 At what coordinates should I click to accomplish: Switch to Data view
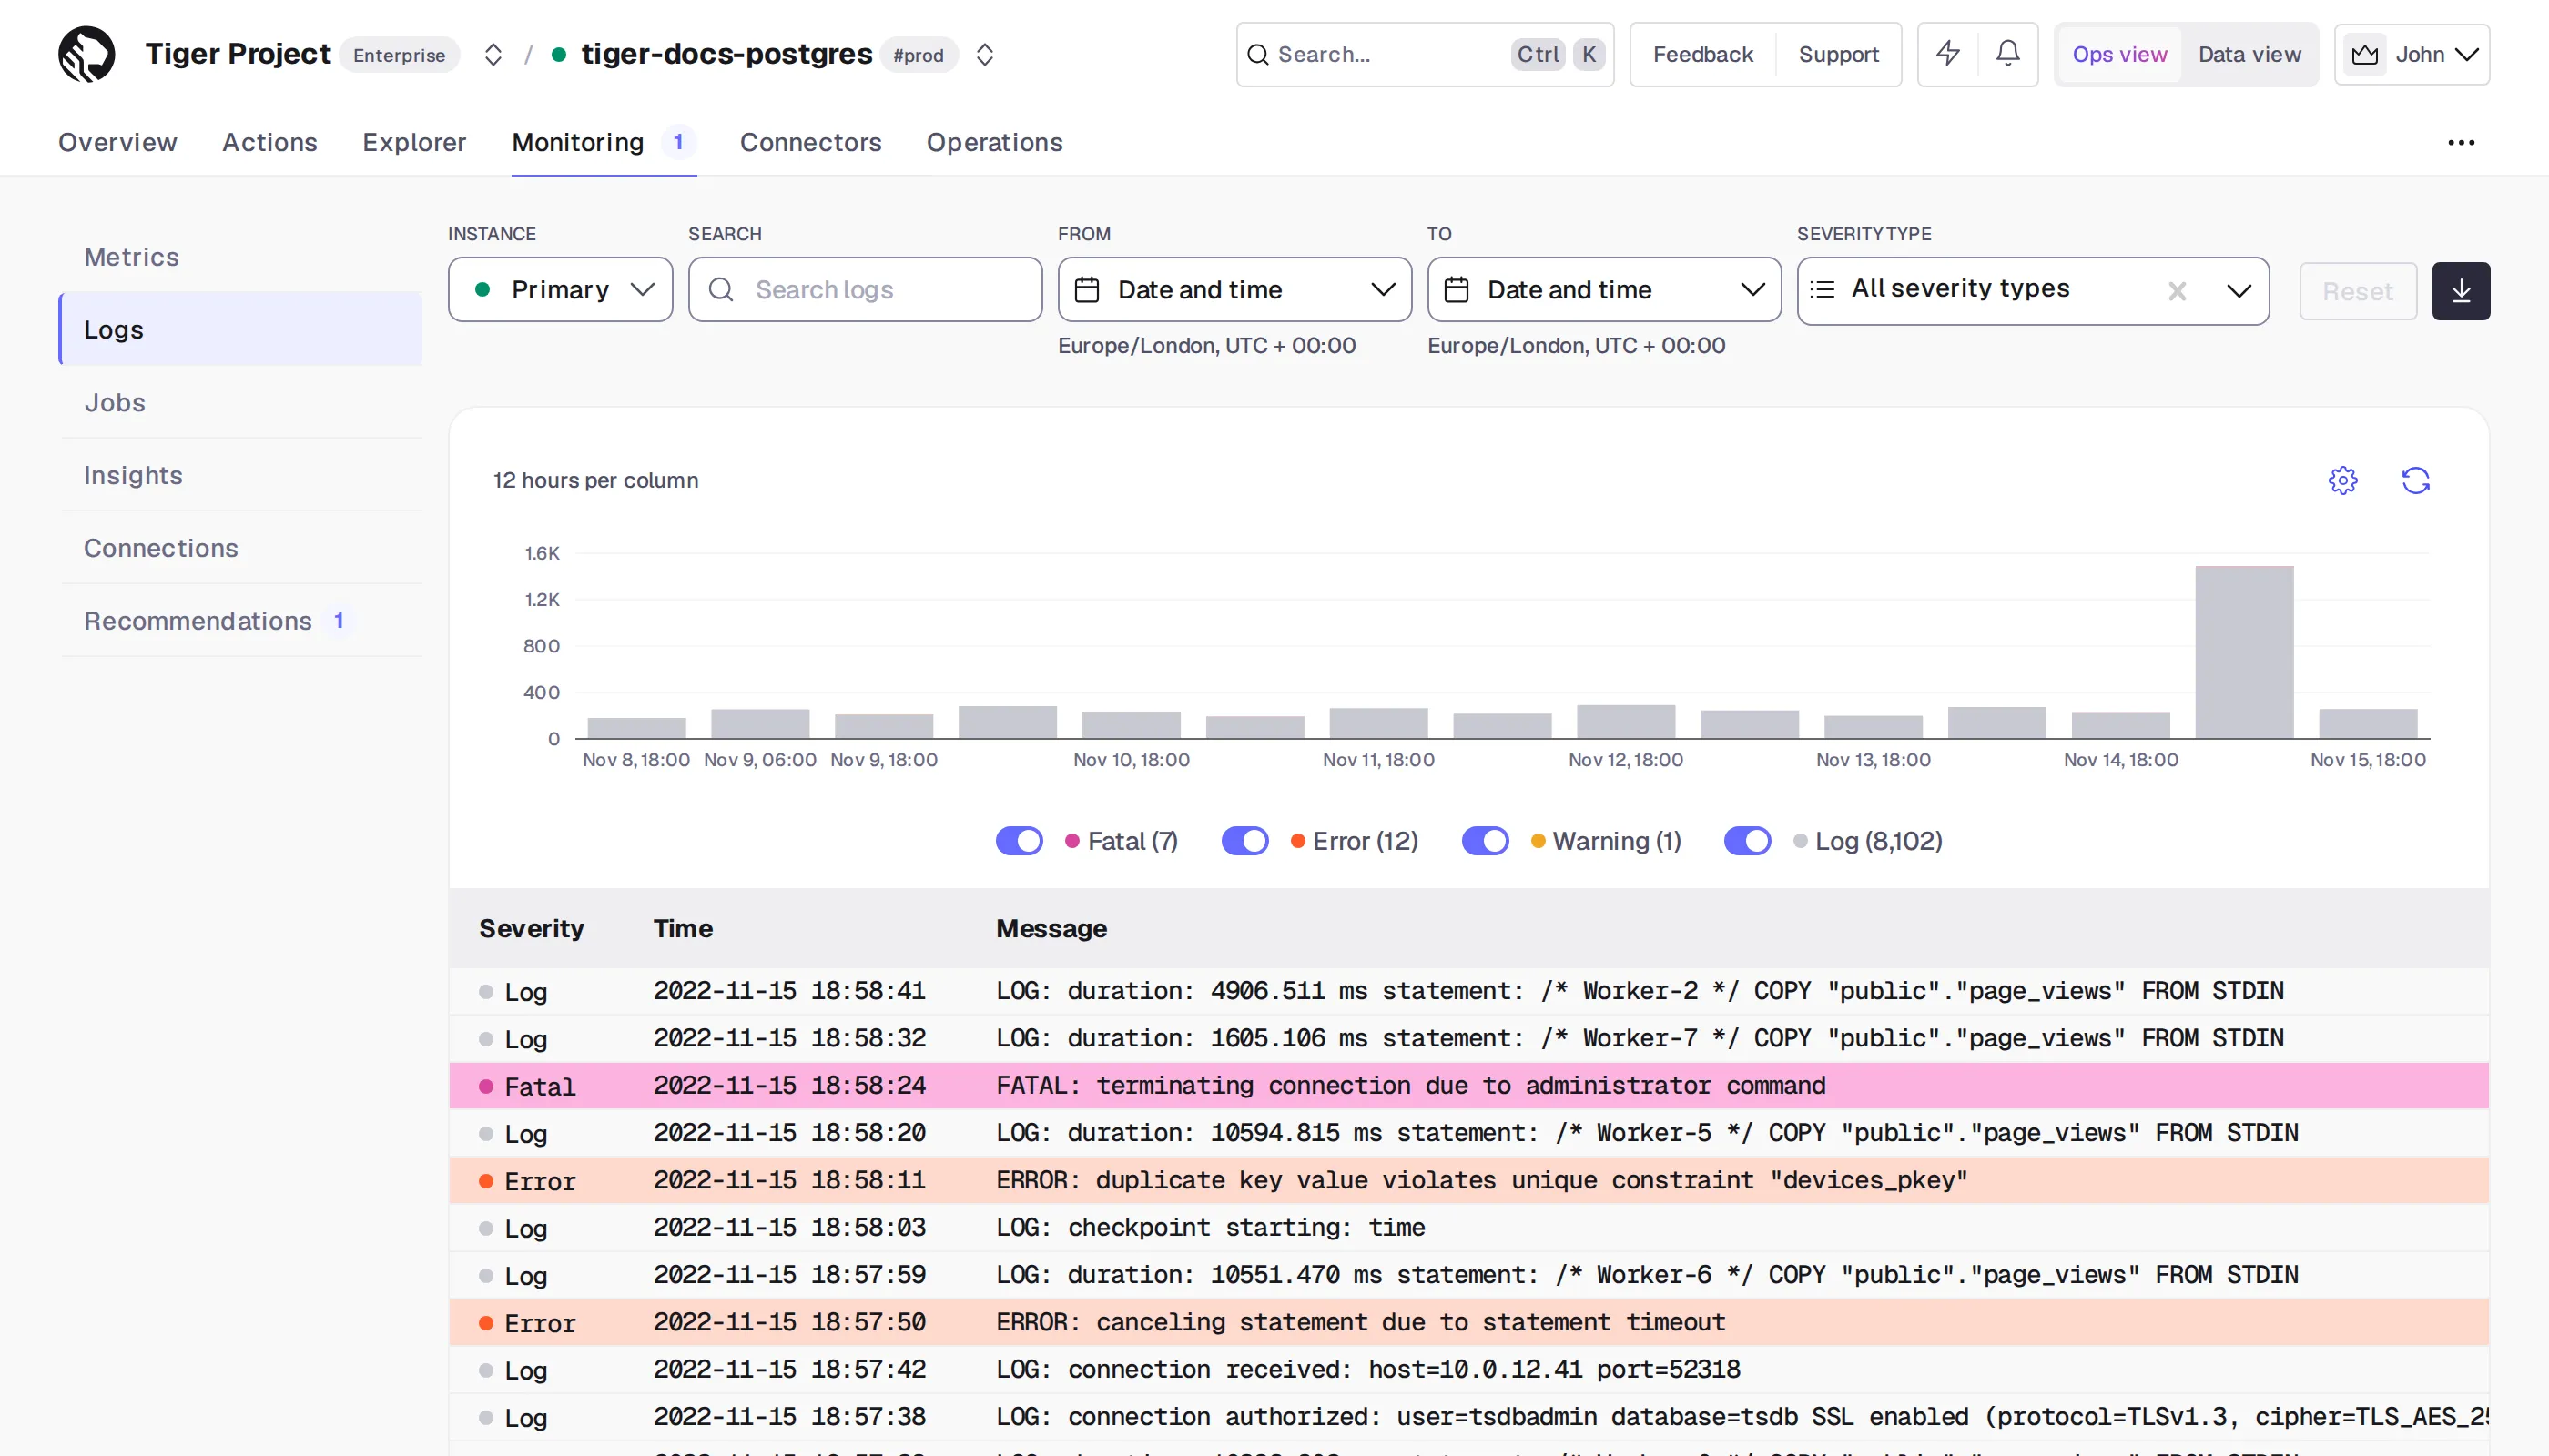(x=2249, y=54)
